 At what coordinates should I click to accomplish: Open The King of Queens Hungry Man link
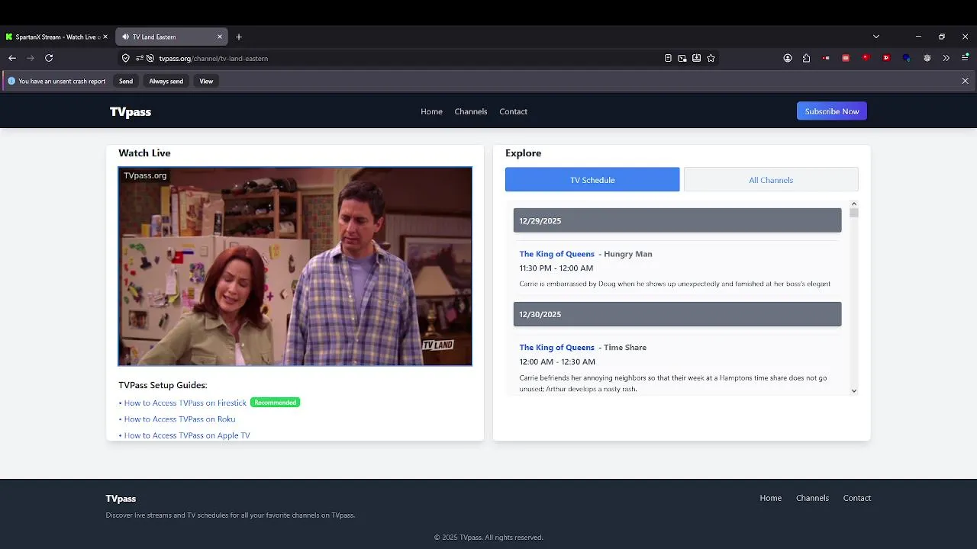coord(556,254)
